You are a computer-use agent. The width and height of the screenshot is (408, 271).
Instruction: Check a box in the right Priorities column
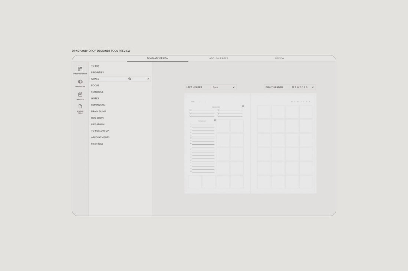pos(218,110)
